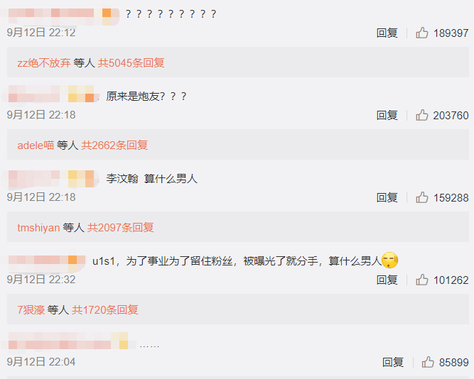
Task: Click thumbs-up on the 203760 likes comment
Action: [422, 116]
